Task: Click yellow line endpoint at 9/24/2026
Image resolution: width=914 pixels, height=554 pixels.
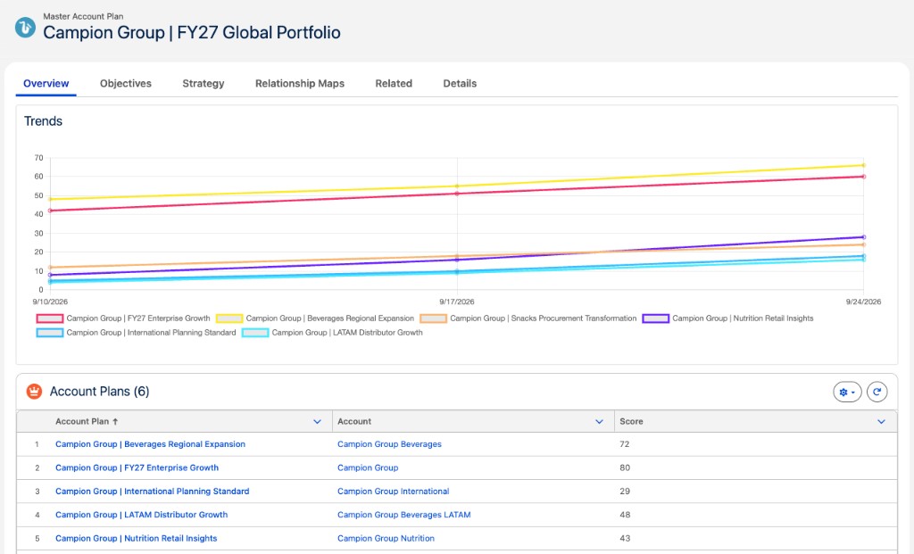Action: coord(863,165)
